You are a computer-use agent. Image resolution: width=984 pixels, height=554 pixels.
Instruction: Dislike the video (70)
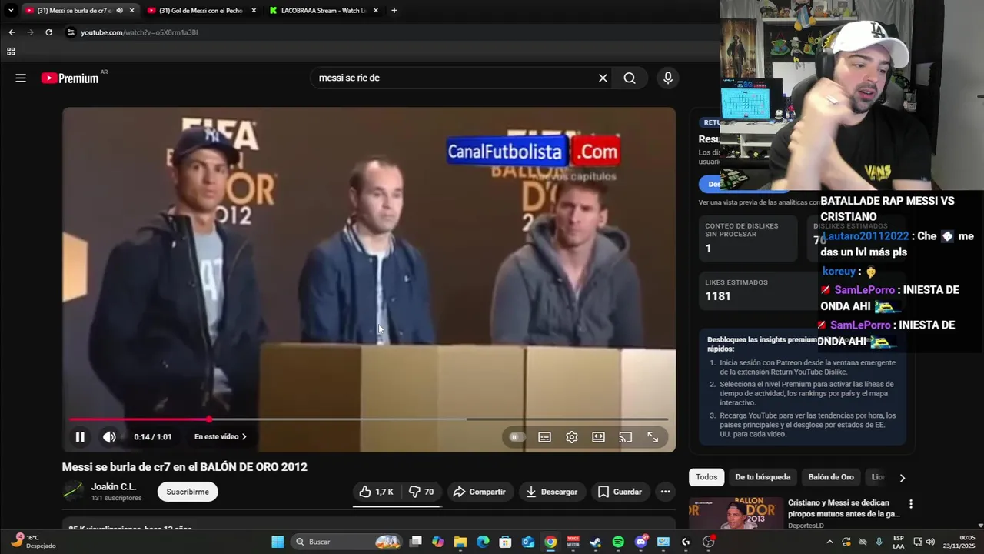coord(421,492)
